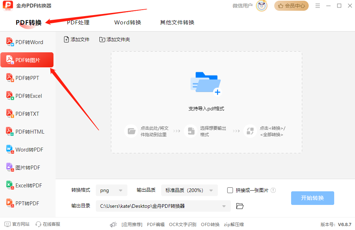Open the hamburger main menu icon
The image size is (355, 230).
[x=318, y=6]
